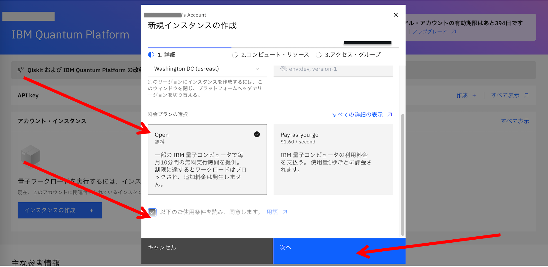Open the Washington DC region dropdown

[207, 69]
